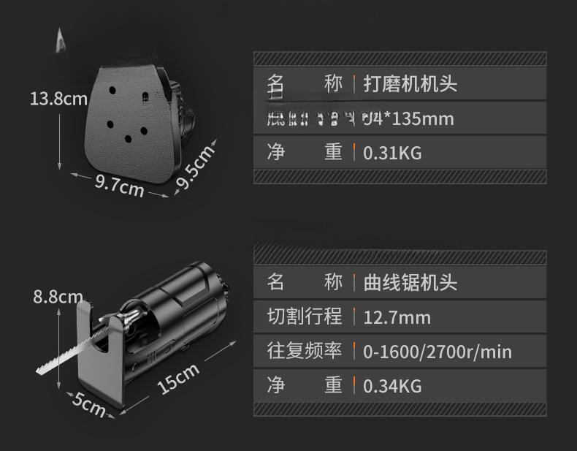Click the 0.31KG net weight value
Screen dimensions: 577x451
coord(392,154)
